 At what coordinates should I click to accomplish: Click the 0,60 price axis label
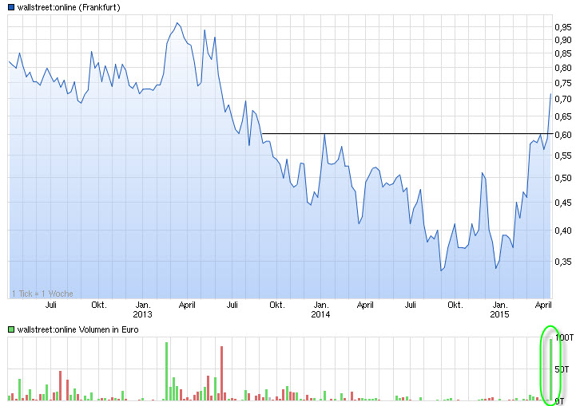click(x=562, y=135)
